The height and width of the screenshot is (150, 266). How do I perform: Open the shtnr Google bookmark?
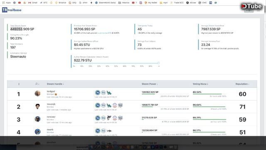pyautogui.click(x=83, y=3)
